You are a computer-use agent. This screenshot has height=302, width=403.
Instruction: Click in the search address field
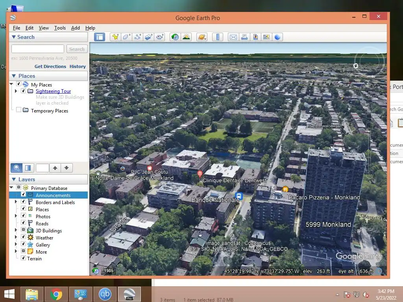(38, 49)
